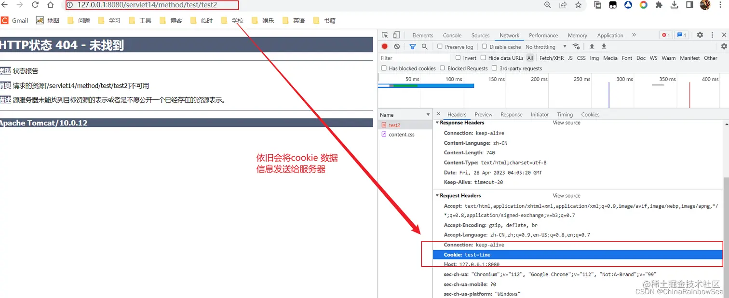Show the Cookies tab of the request
This screenshot has width=729, height=298.
click(590, 115)
